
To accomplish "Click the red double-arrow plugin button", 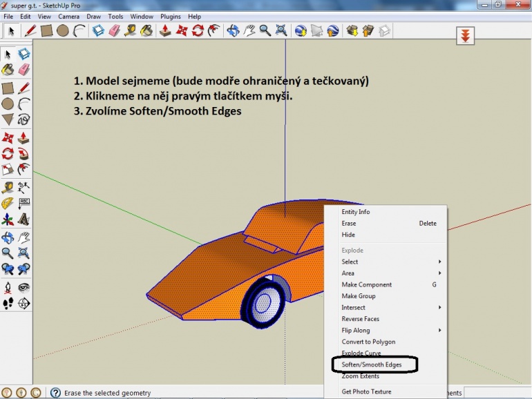I will tap(465, 36).
